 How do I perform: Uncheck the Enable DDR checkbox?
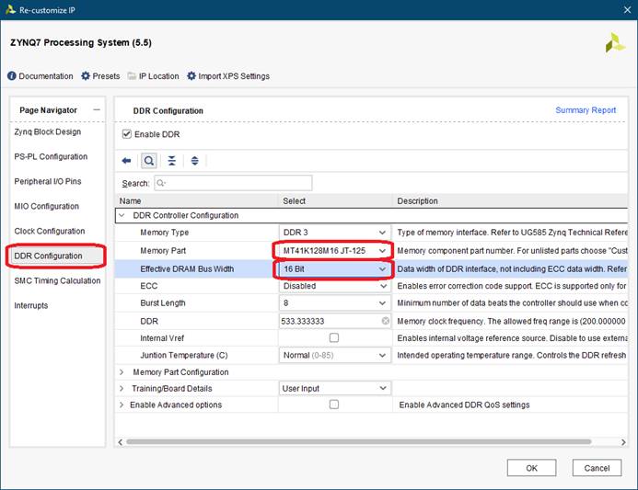tap(127, 135)
